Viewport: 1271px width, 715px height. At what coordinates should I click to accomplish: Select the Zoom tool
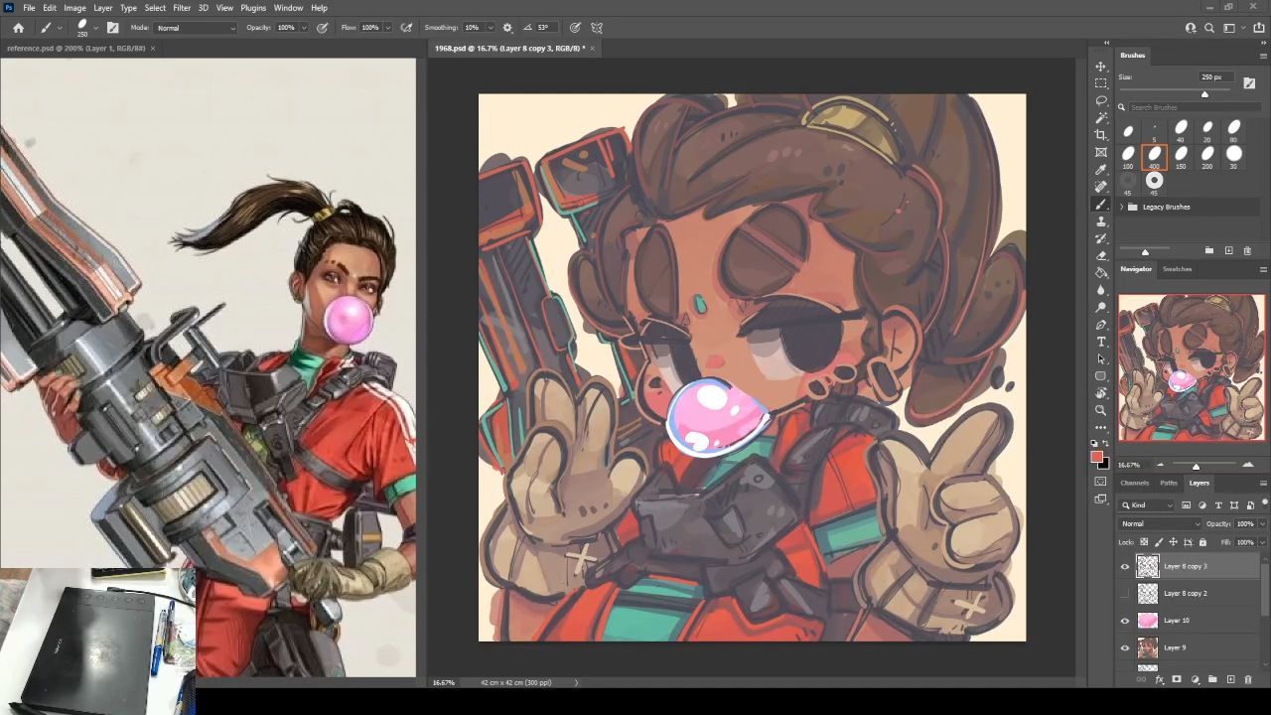[1100, 410]
